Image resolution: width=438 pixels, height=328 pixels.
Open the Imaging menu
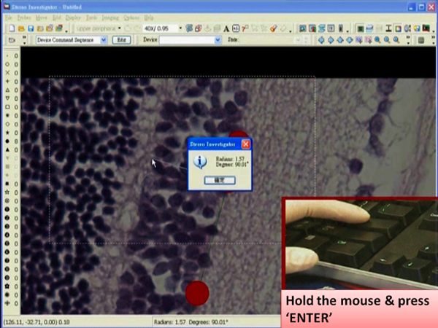tap(111, 17)
